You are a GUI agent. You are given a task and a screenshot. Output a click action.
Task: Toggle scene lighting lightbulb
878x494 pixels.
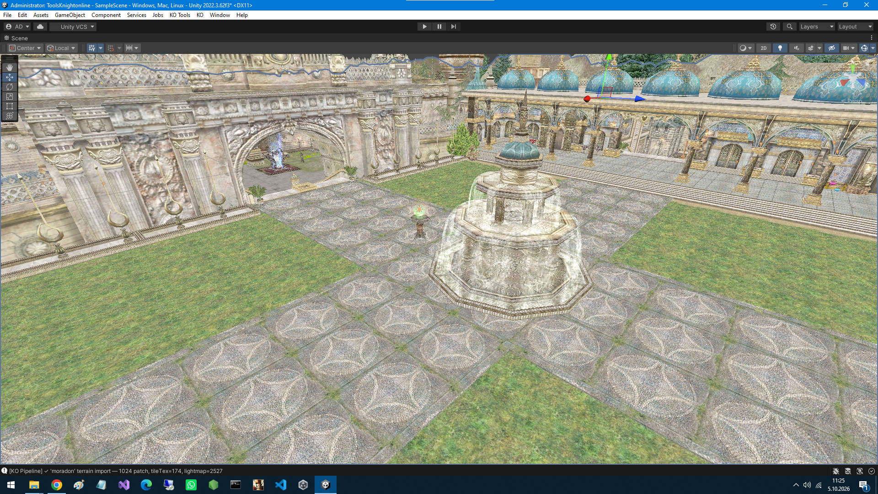pyautogui.click(x=780, y=48)
